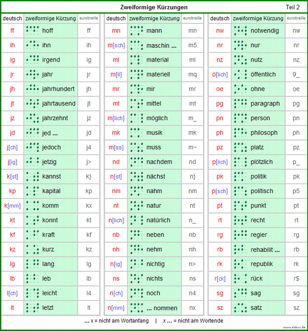Click the red 'ff' abbreviation cell
The height and width of the screenshot is (331, 308).
coord(12,30)
